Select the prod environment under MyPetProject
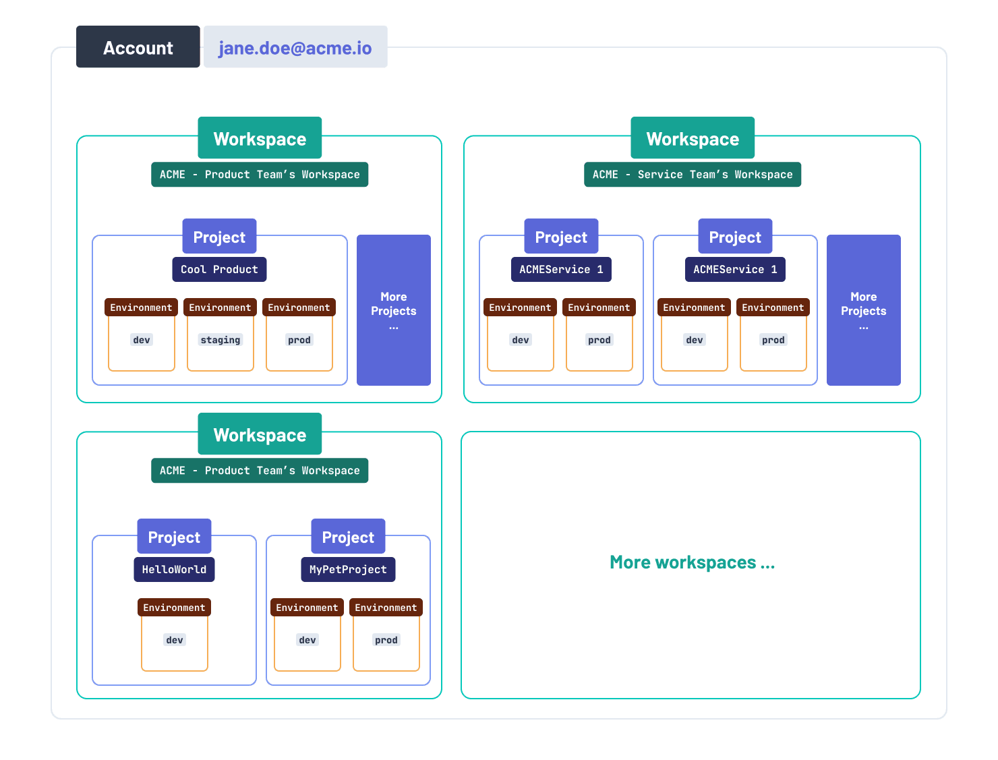Screen dimensions: 998x760 tap(386, 639)
